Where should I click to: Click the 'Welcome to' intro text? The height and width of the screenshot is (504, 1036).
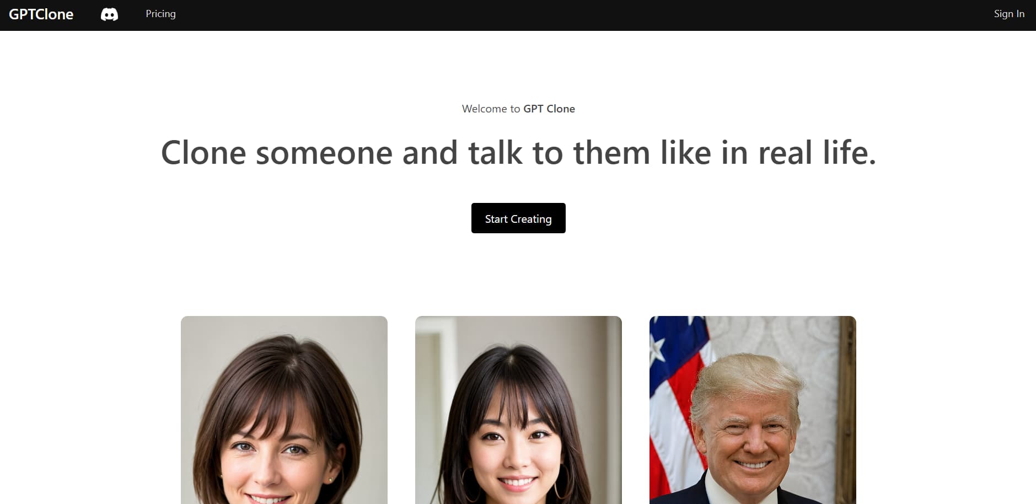[x=491, y=109]
